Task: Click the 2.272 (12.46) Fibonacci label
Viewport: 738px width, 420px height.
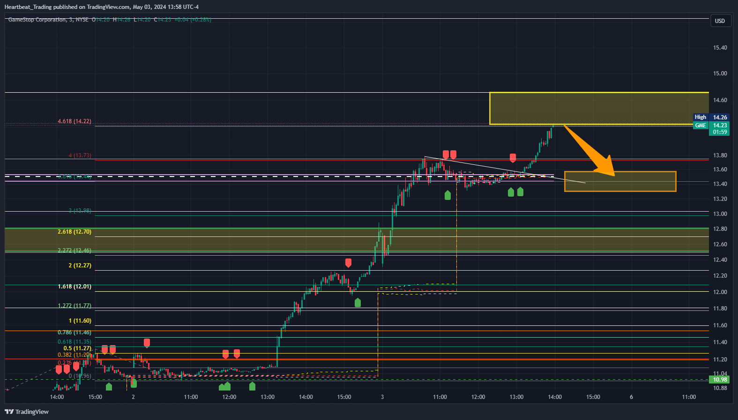Action: pos(75,251)
